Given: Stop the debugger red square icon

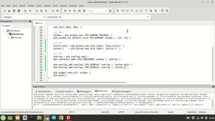Looking at the screenshot, I should pyautogui.click(x=156, y=11).
